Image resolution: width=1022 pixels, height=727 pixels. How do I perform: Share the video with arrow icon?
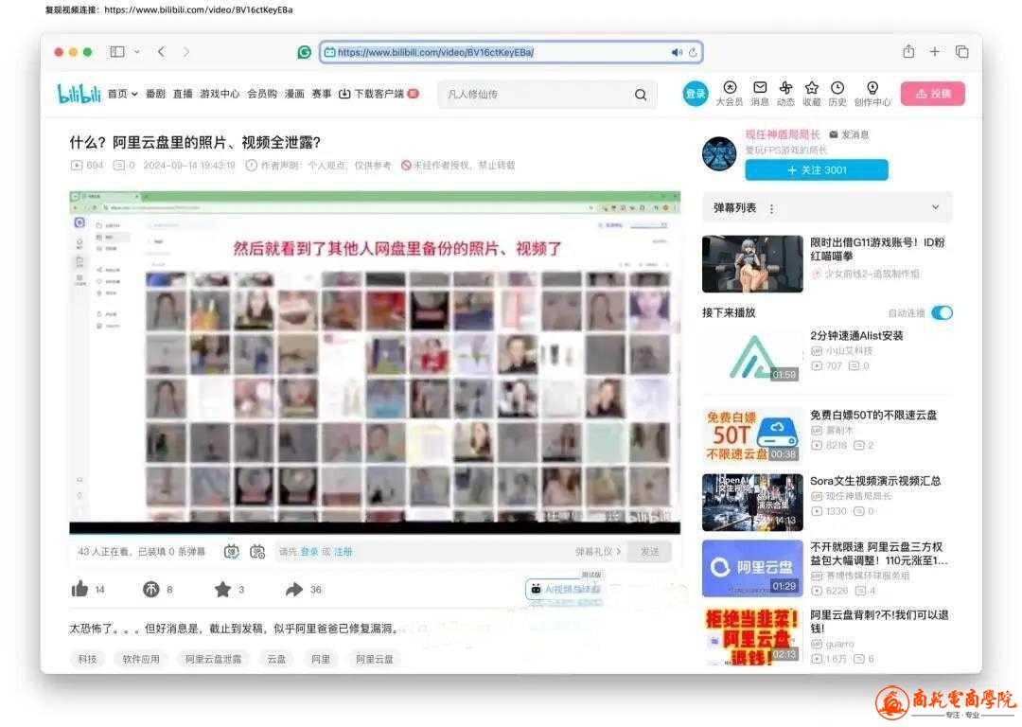[x=294, y=590]
